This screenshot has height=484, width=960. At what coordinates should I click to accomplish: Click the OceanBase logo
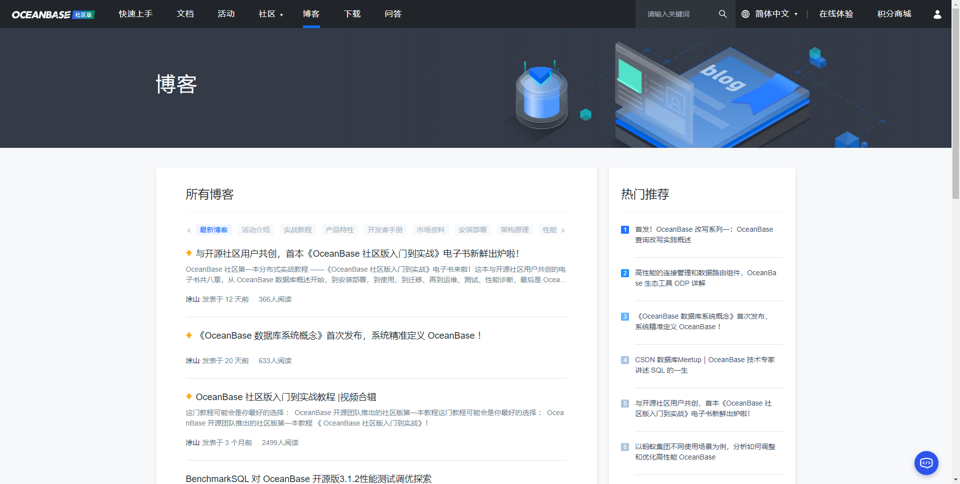(53, 14)
